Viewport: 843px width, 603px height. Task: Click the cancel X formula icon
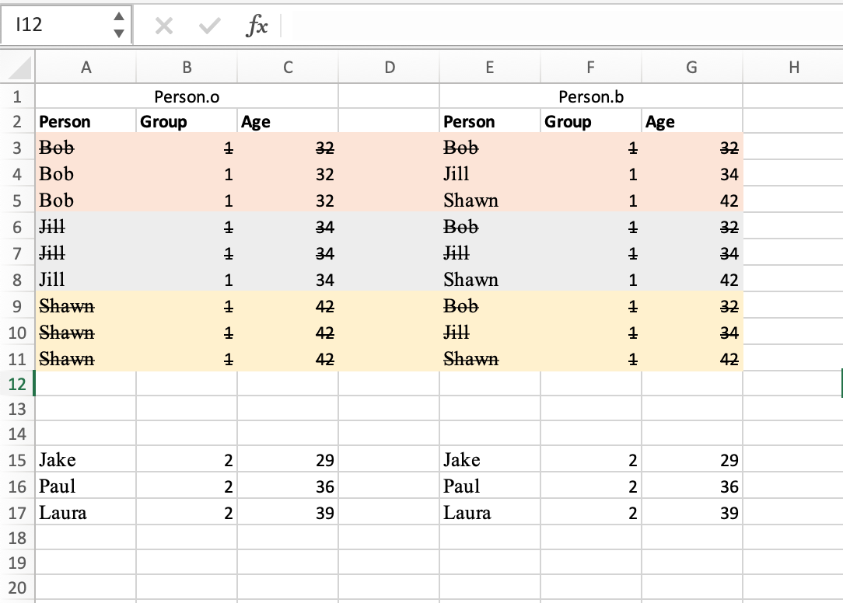(x=164, y=26)
